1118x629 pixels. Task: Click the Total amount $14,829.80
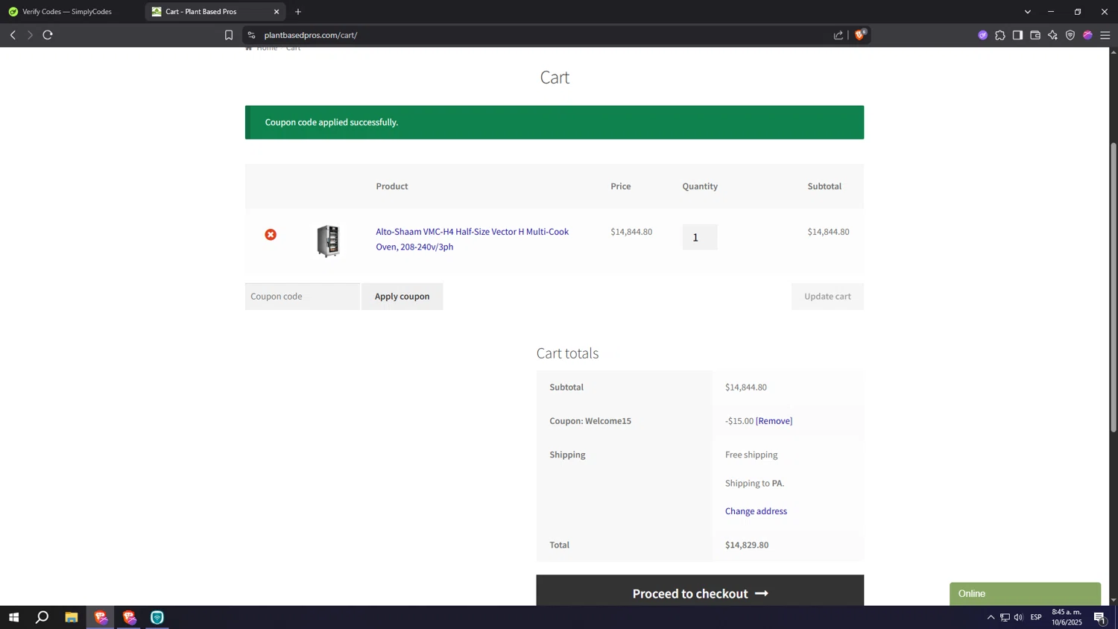pos(747,545)
